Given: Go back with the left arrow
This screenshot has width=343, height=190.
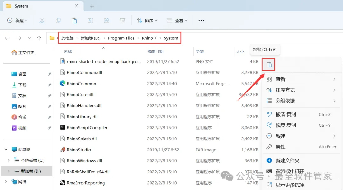Looking at the screenshot, I should 7,38.
